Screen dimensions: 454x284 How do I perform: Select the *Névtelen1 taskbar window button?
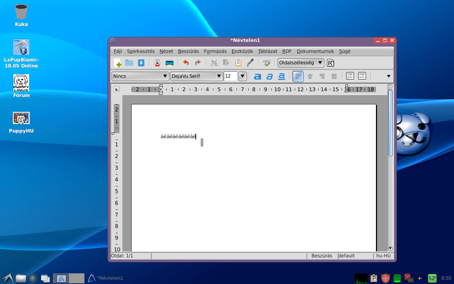(105, 278)
